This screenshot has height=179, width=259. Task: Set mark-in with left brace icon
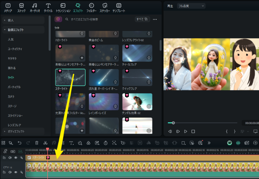(227, 132)
